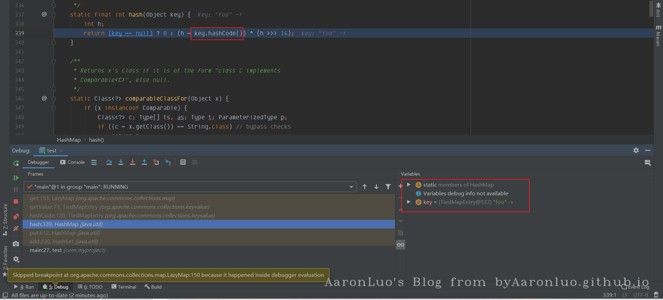The width and height of the screenshot is (663, 300).
Task: Open the Terminal tool window tab
Action: tap(124, 287)
